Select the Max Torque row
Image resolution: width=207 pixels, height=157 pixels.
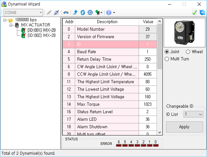click(110, 104)
